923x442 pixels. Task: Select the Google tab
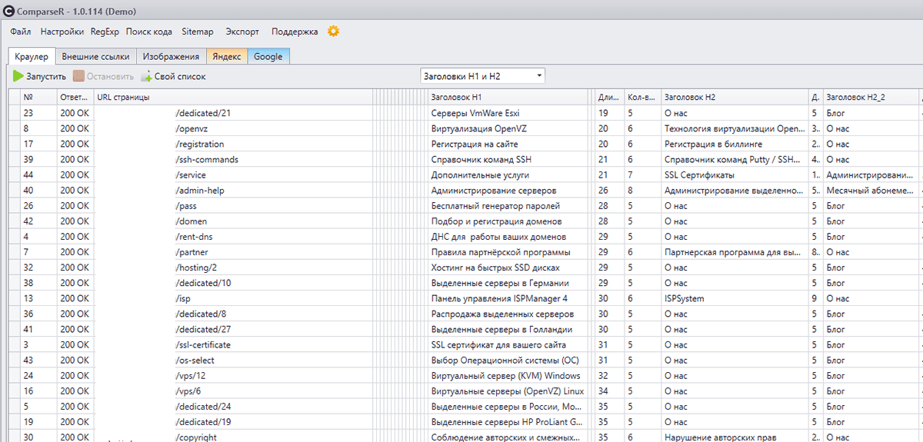(x=268, y=56)
